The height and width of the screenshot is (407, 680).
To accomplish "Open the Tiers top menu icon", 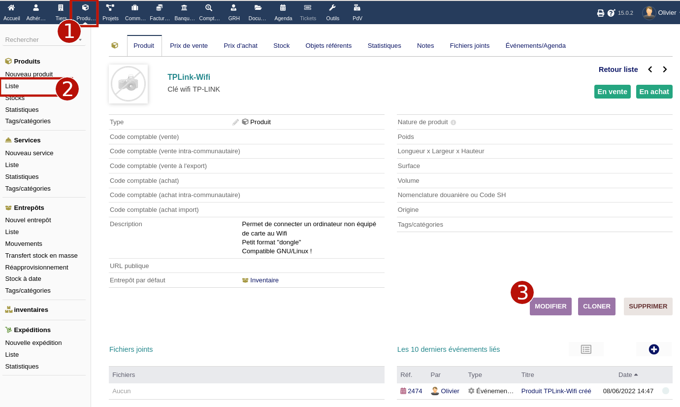I will coord(61,8).
